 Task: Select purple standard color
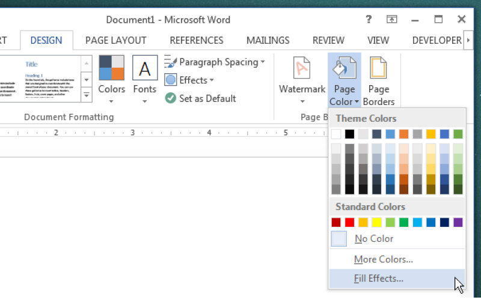point(458,222)
